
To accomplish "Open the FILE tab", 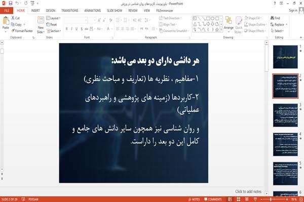I will tap(7, 11).
